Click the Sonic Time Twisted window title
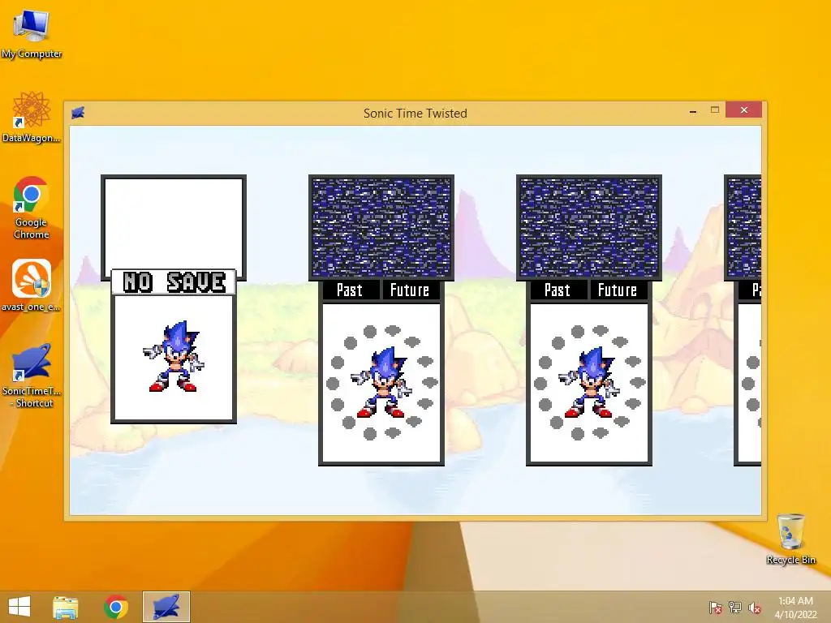831x623 pixels. (x=415, y=114)
